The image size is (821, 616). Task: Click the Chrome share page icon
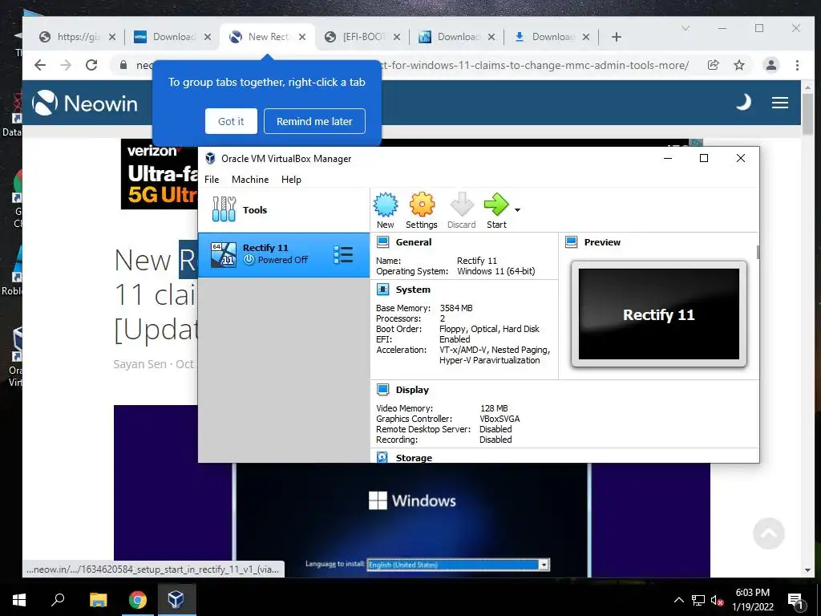pyautogui.click(x=713, y=65)
